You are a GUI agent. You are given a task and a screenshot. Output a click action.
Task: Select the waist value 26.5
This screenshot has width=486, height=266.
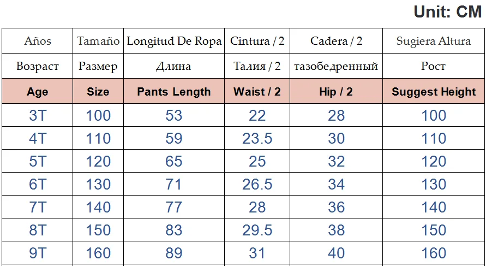click(257, 184)
